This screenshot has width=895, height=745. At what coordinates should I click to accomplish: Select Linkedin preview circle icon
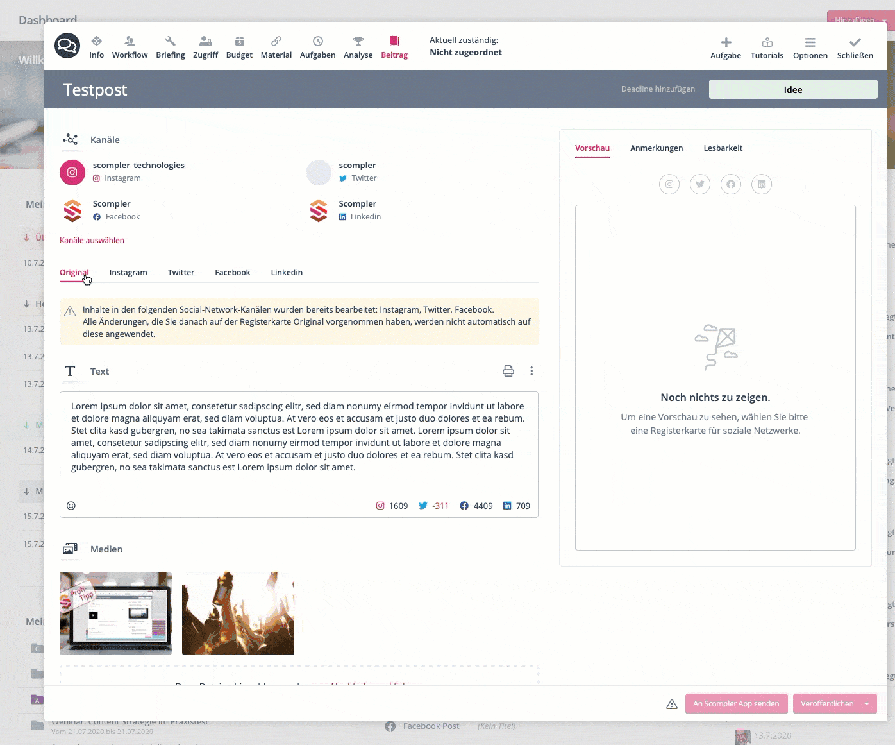point(762,184)
